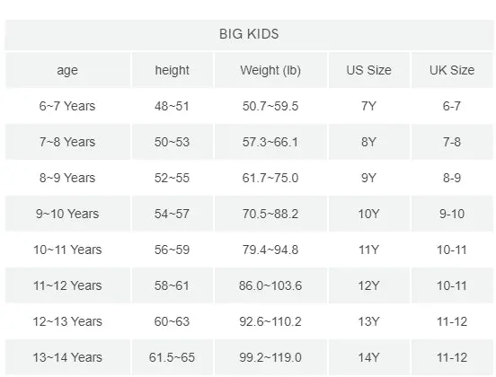Image resolution: width=496 pixels, height=377 pixels.
Task: Click the BIG KIDS table title
Action: 249,34
